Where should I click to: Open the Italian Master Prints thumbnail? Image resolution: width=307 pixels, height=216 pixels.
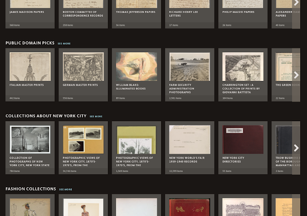(30, 67)
